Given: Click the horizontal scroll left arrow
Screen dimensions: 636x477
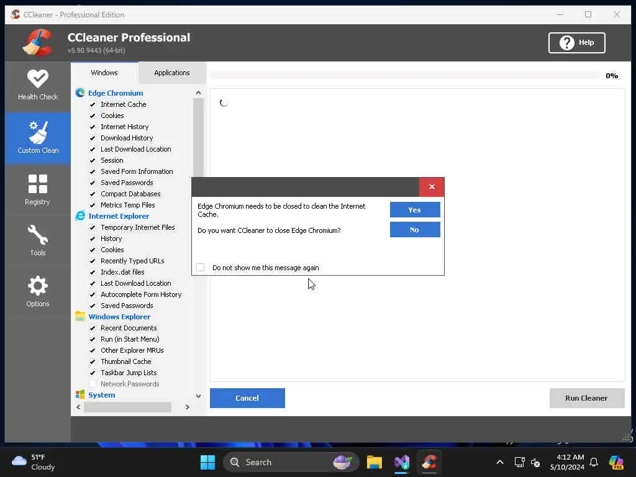Looking at the screenshot, I should point(79,407).
